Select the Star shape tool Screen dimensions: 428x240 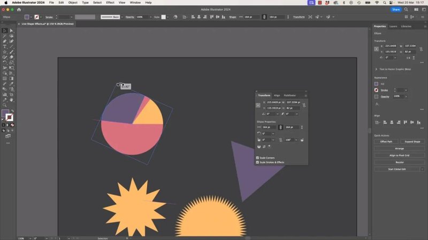coord(5,52)
